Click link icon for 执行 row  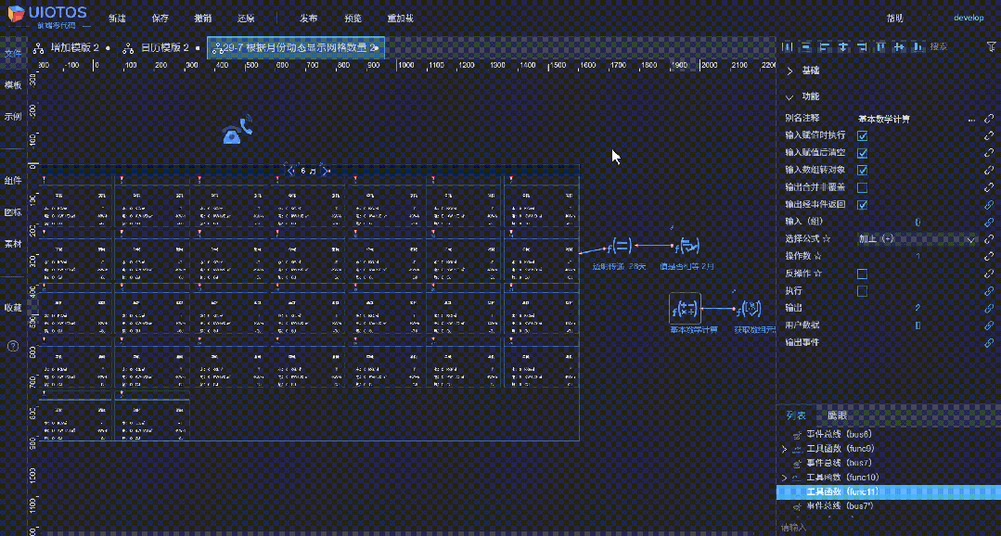(989, 291)
